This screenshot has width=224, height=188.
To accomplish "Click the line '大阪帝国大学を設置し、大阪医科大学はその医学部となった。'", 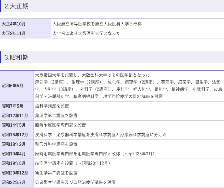I will 94,75.
